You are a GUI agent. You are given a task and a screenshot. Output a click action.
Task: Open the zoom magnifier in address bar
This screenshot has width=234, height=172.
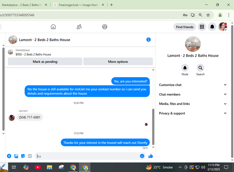pos(200,15)
